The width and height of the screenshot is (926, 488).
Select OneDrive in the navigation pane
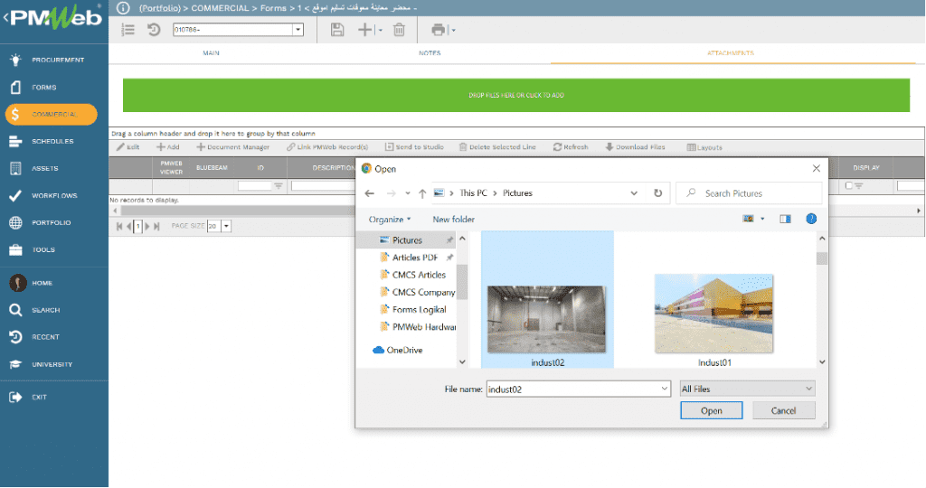[398, 350]
